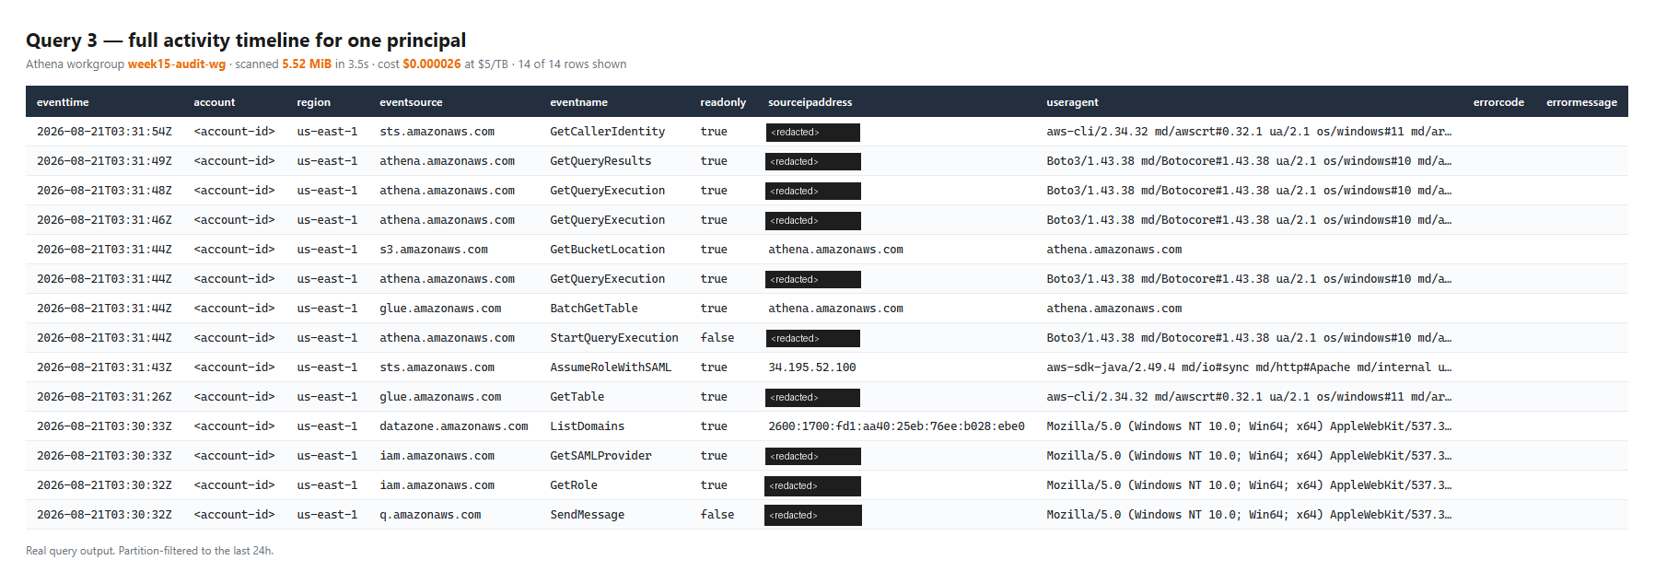Click the region column header

313,102
